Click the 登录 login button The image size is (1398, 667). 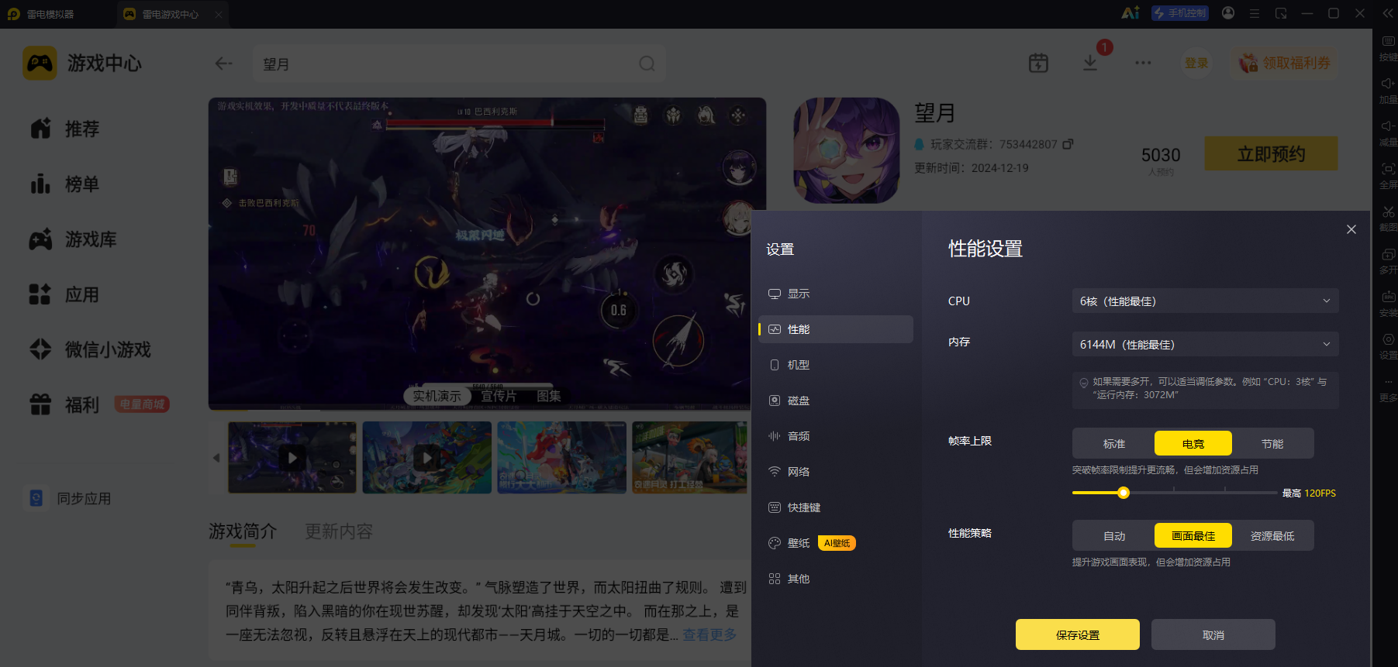pyautogui.click(x=1196, y=63)
